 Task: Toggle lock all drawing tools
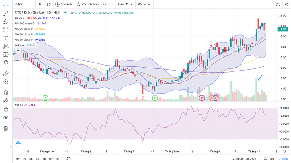[6, 109]
